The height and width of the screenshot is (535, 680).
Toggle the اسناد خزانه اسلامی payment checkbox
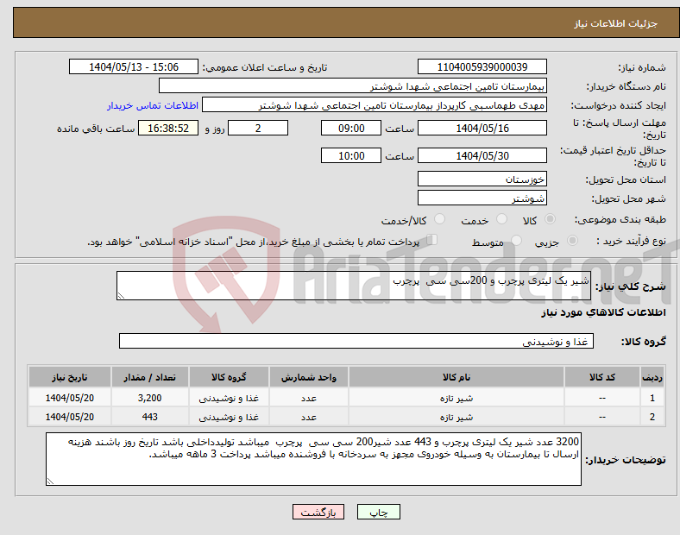click(432, 240)
